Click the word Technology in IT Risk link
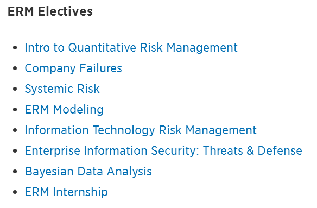317x208 pixels. [124, 130]
